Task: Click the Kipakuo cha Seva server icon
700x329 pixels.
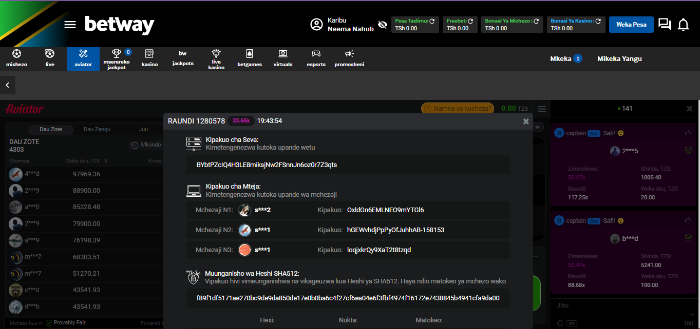Action: coord(194,143)
